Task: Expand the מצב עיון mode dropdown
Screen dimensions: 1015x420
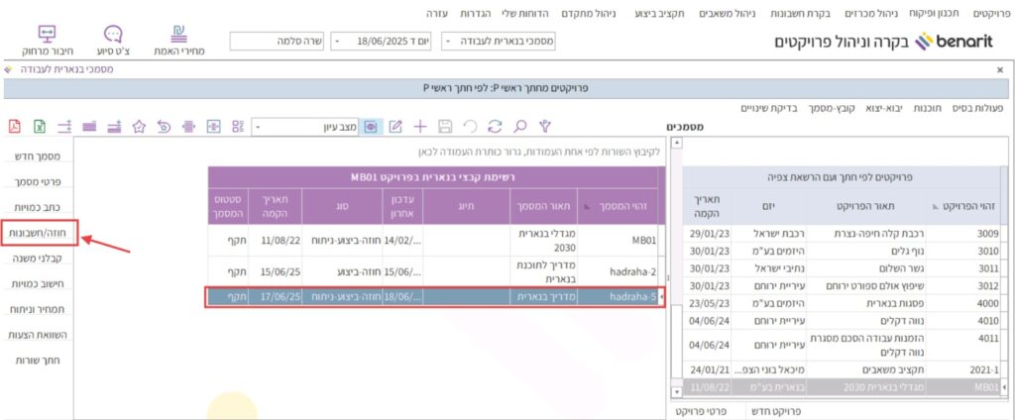Action: (259, 127)
